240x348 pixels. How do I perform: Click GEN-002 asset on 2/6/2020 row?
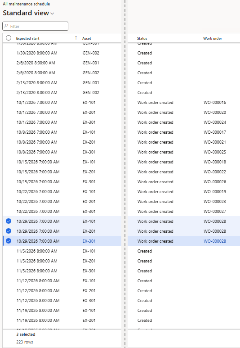[91, 73]
